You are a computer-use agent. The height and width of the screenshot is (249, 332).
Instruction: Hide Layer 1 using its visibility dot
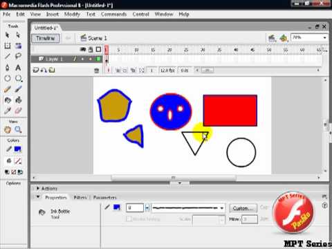(x=82, y=59)
